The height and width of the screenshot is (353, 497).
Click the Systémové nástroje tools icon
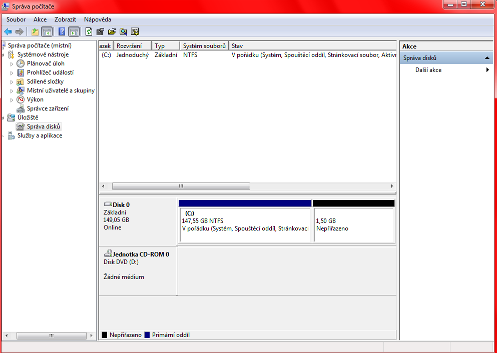(x=11, y=54)
